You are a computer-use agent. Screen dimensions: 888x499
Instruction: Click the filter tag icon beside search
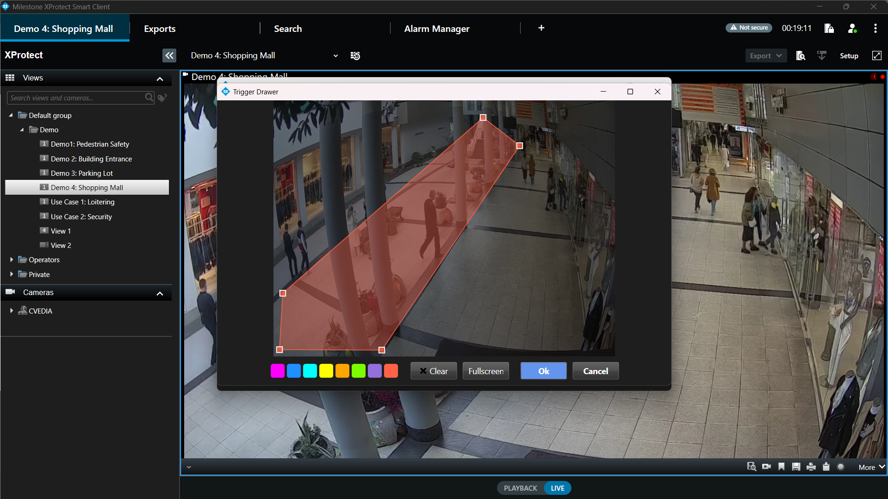162,98
